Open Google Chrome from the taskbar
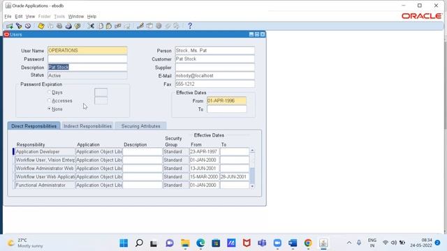 [308, 243]
